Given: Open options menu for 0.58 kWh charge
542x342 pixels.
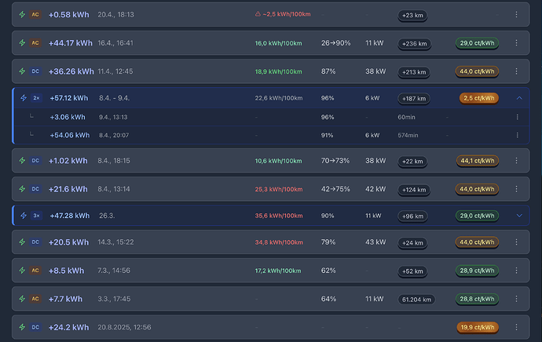Looking at the screenshot, I should pyautogui.click(x=516, y=14).
